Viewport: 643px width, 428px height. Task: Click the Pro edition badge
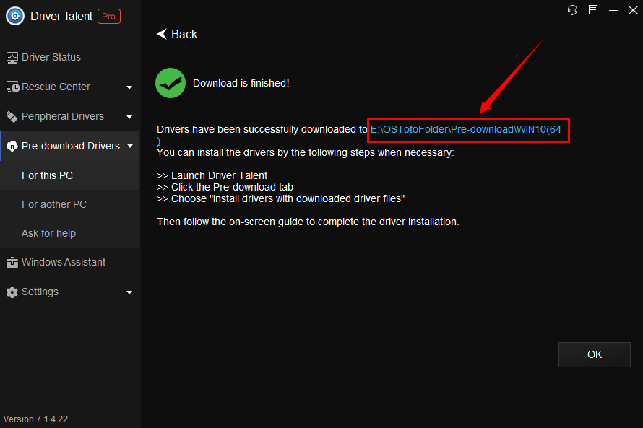pyautogui.click(x=108, y=17)
